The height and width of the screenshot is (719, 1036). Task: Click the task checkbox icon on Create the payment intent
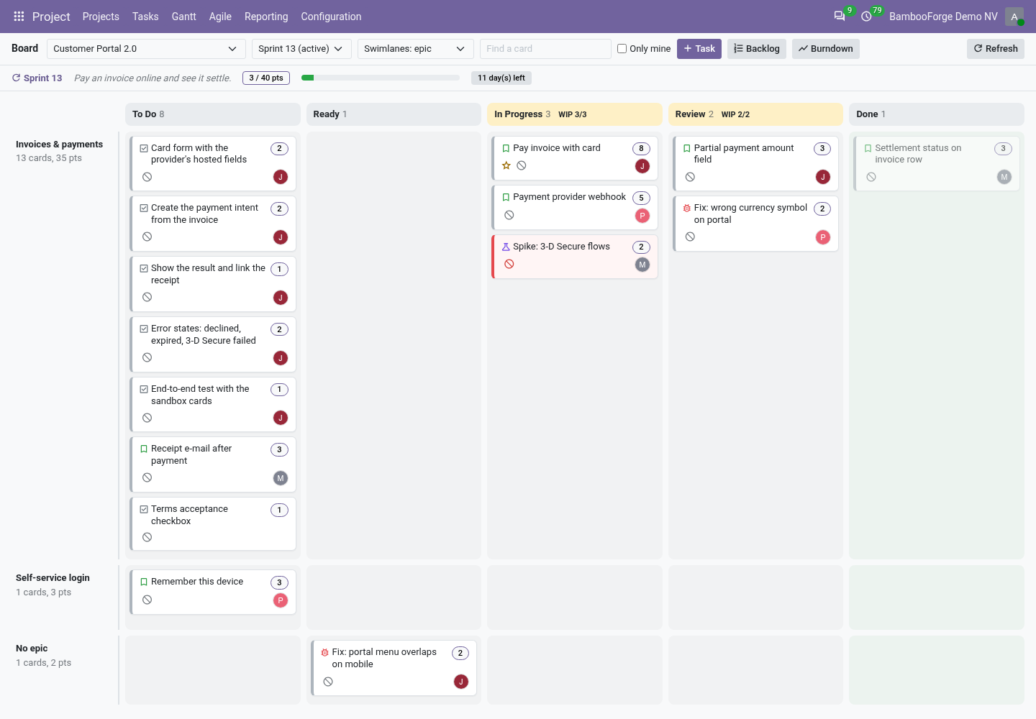coord(144,209)
